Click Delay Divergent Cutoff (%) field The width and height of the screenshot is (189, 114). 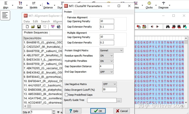[109, 89]
